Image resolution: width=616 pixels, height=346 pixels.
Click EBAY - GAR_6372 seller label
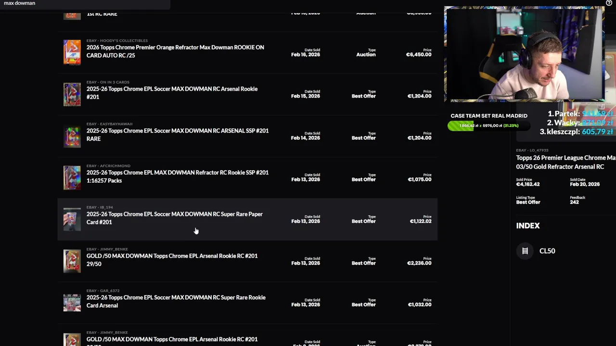coord(103,291)
